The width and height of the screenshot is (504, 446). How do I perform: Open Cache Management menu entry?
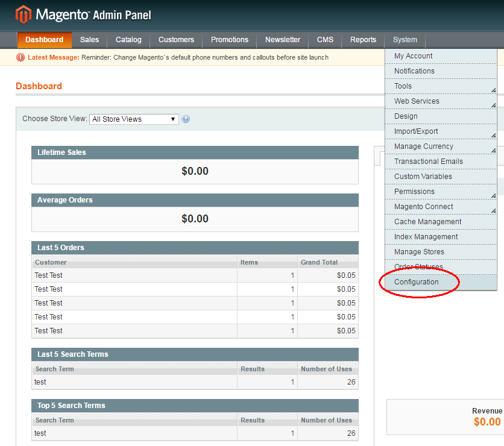pos(441,222)
